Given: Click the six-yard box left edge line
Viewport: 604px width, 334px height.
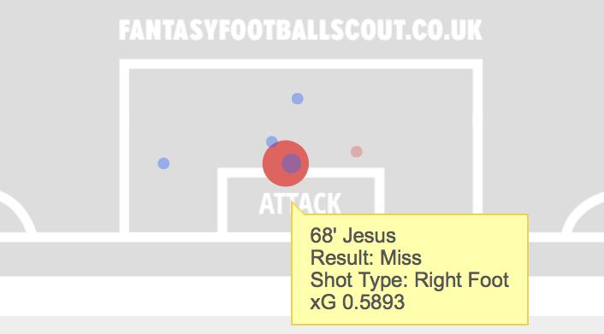Looking at the screenshot, I should [x=222, y=200].
